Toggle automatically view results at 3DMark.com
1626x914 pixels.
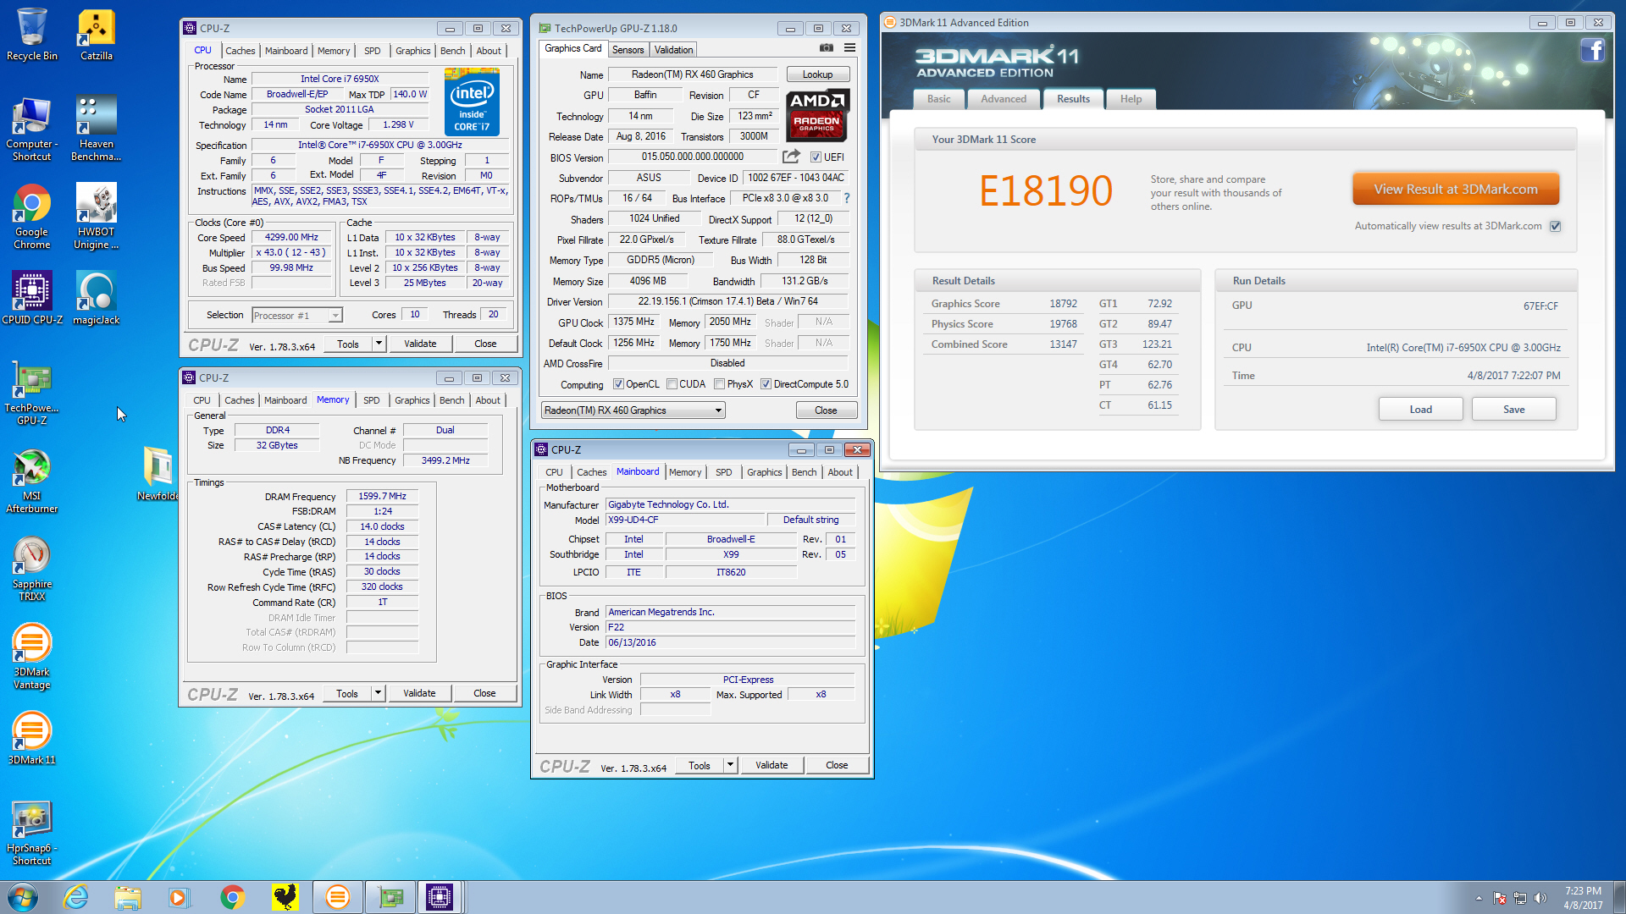click(x=1555, y=226)
